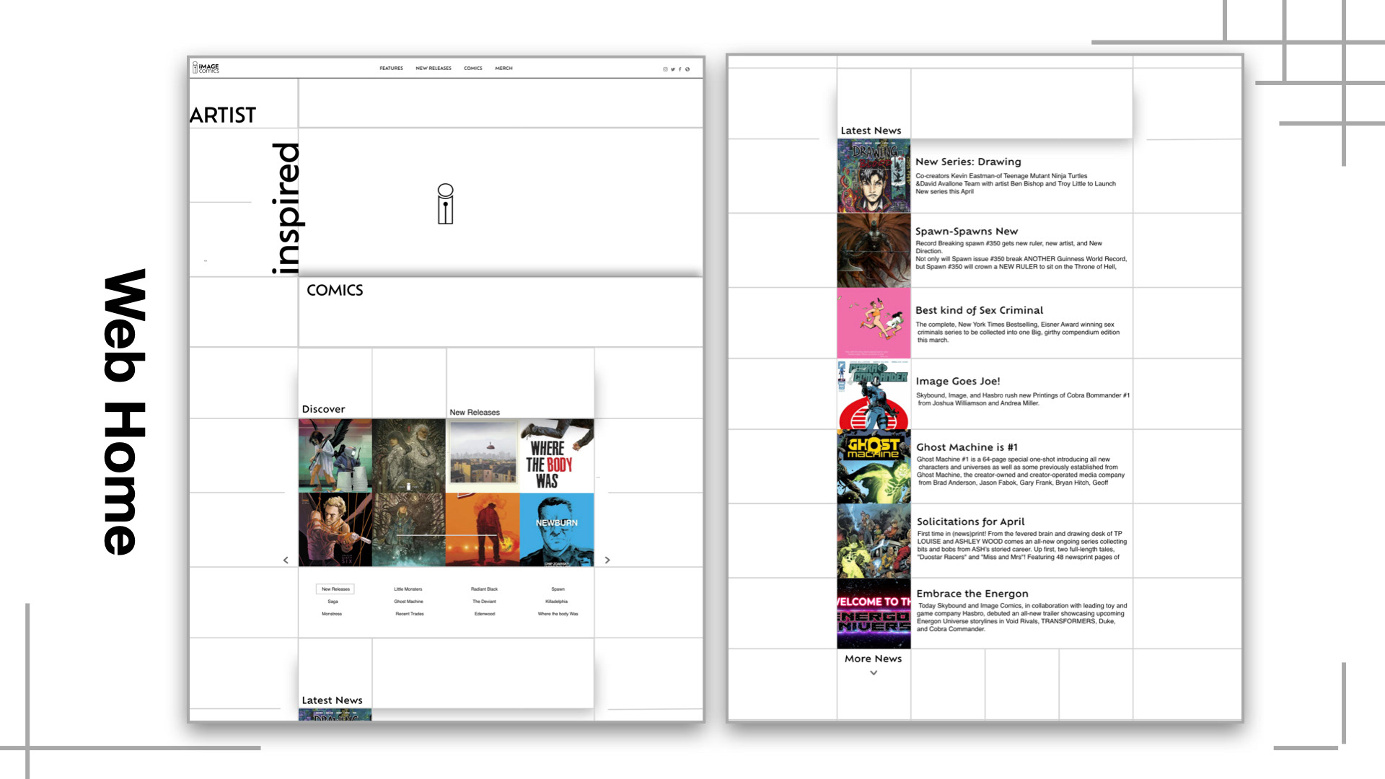Open the NEW RELEASES menu item
The width and height of the screenshot is (1385, 779).
point(433,69)
